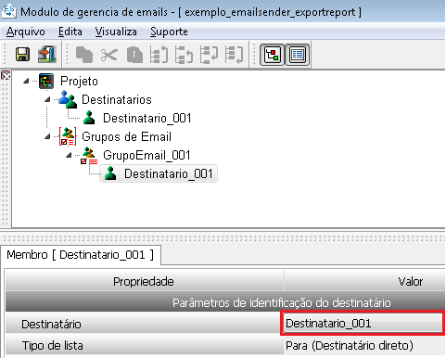
Task: Open the Edita menu
Action: [70, 32]
